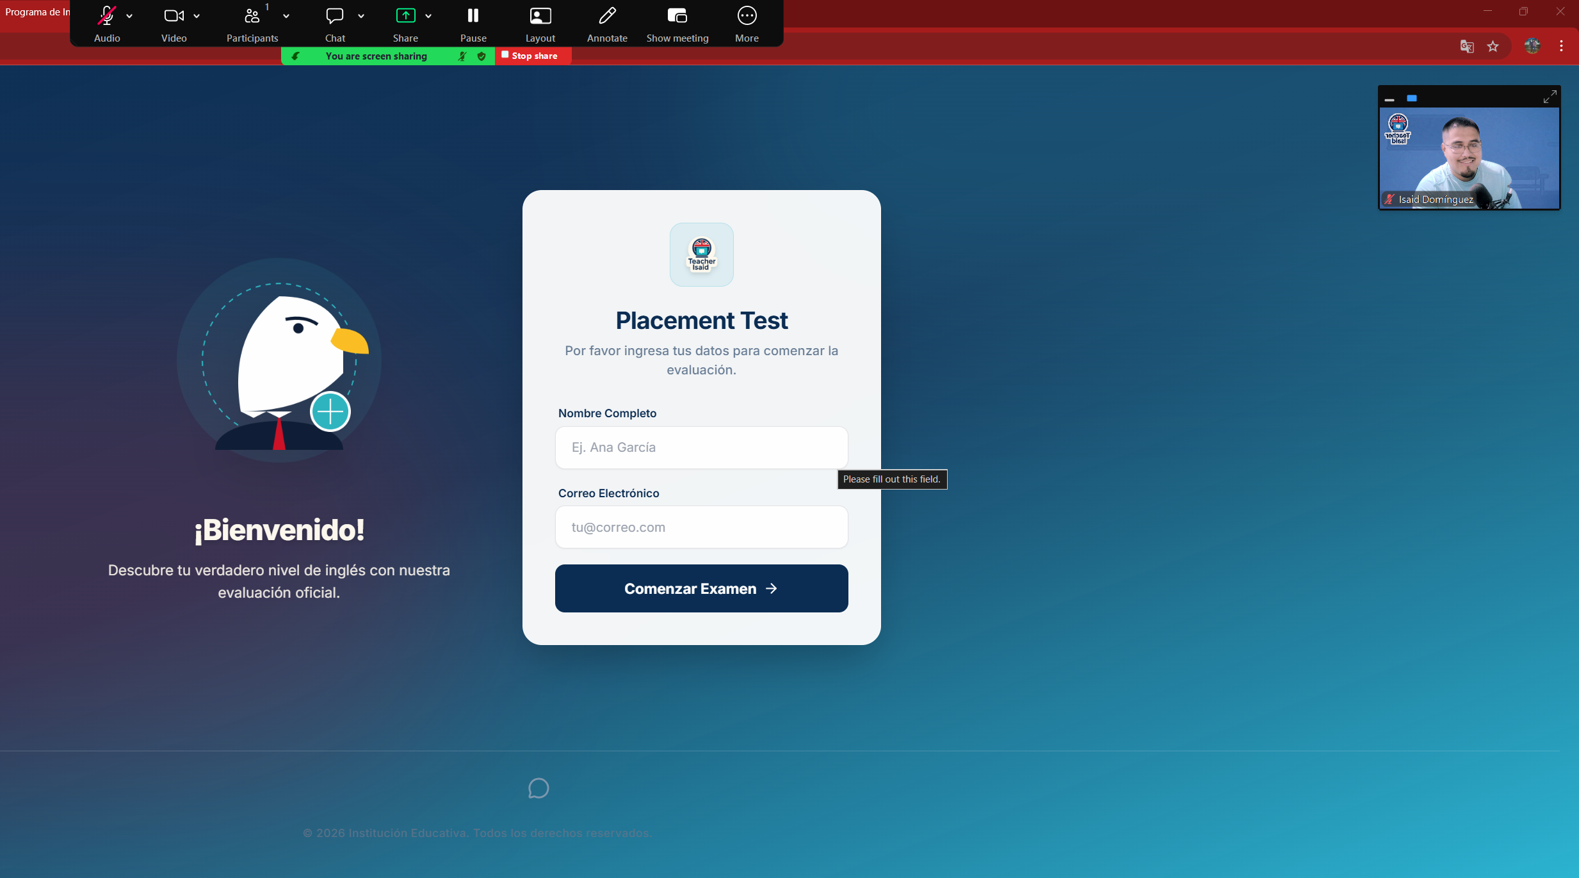
Task: Open the Chat icon in toolbar
Action: coord(335,16)
